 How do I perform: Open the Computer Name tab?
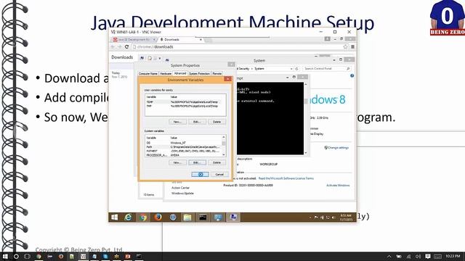pos(148,73)
